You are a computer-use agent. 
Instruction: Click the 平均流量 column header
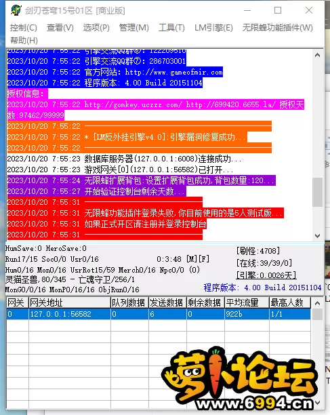click(x=247, y=302)
